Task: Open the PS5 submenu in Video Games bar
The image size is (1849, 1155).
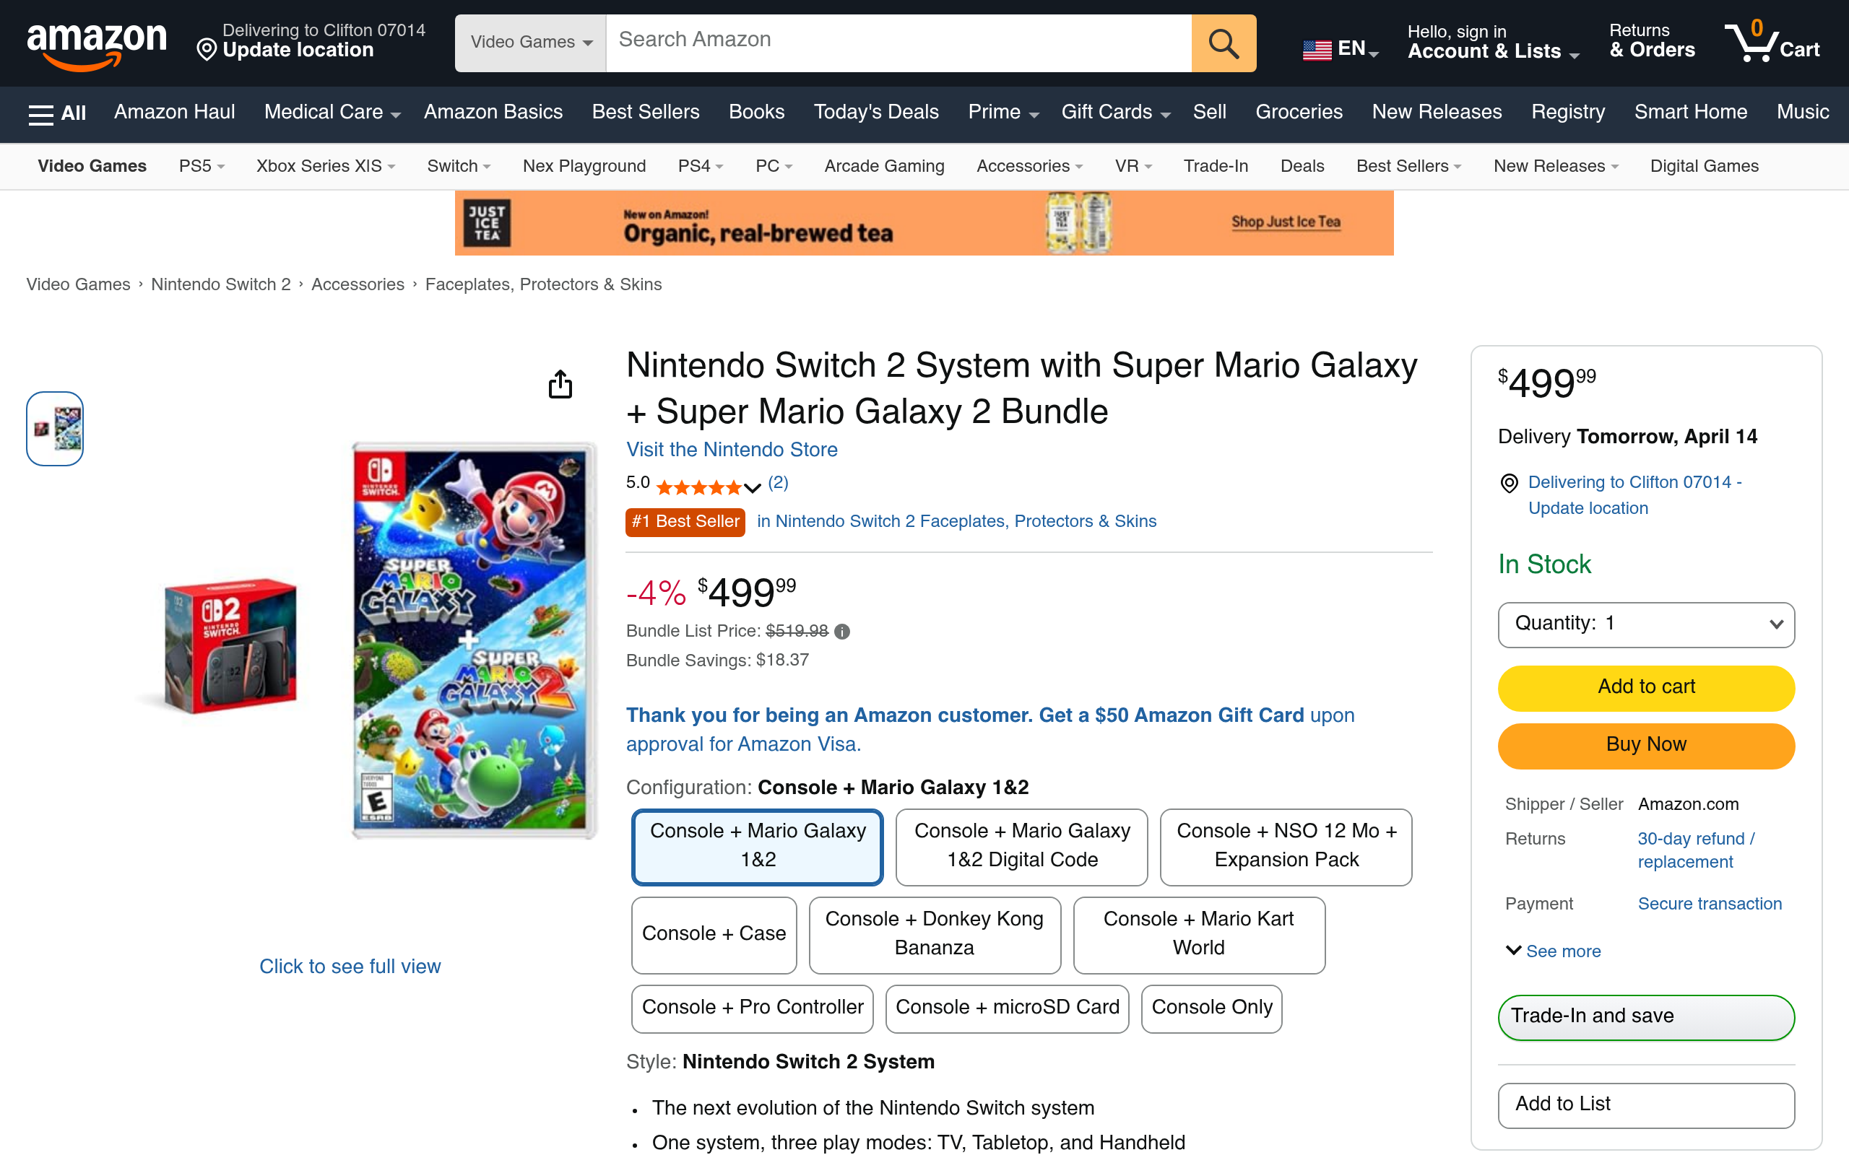Action: [201, 167]
